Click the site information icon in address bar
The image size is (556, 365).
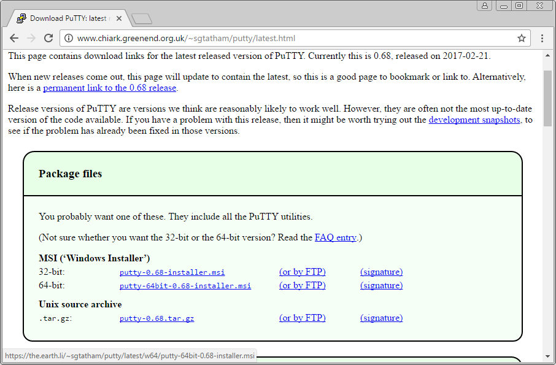[x=69, y=38]
